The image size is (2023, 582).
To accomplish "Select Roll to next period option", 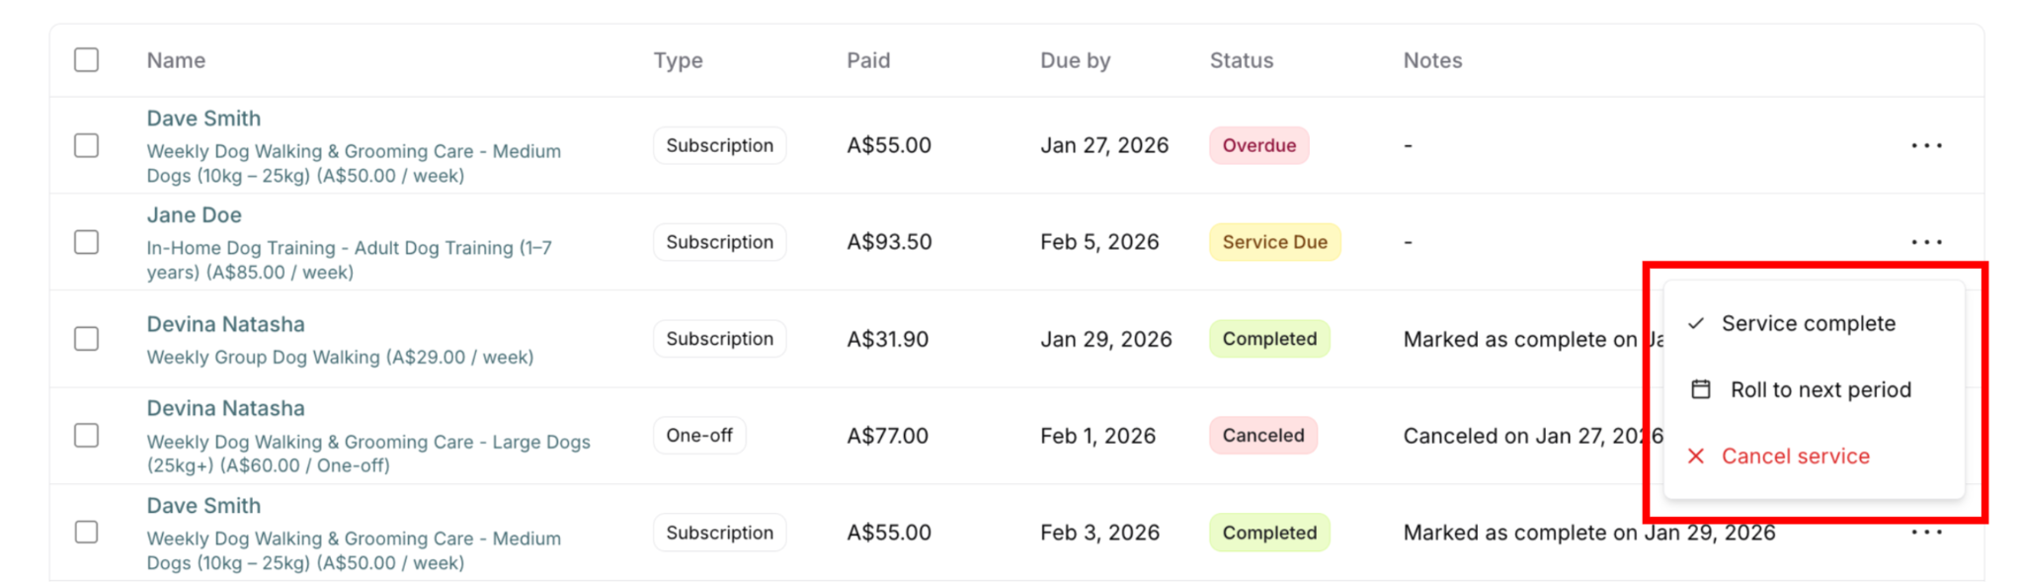I will click(1820, 389).
